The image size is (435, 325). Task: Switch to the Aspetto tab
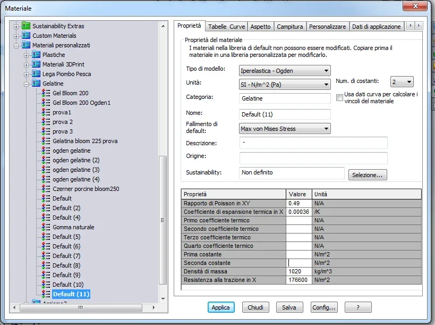260,27
